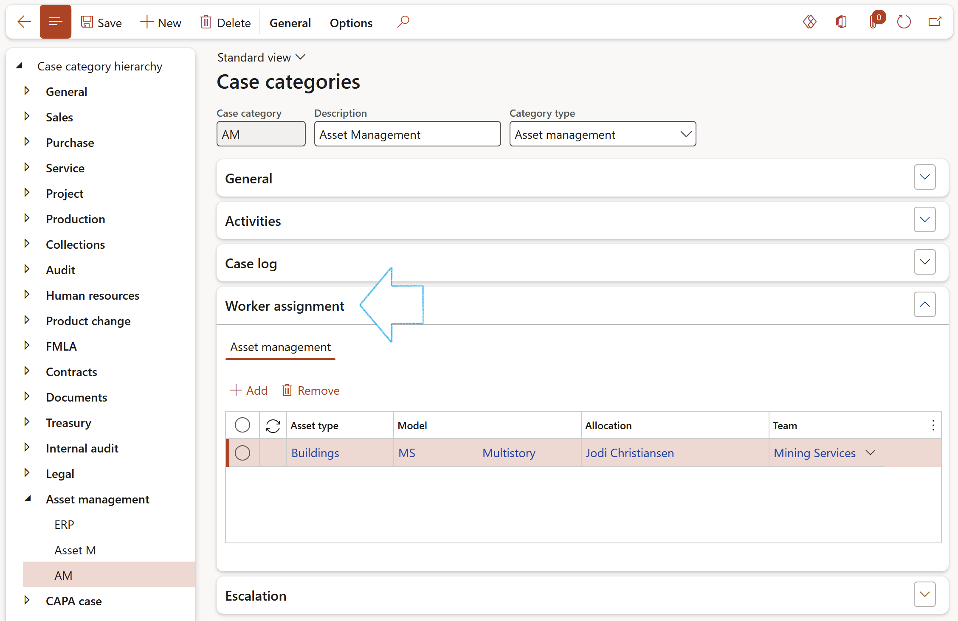Select the Buildings row radio button
This screenshot has width=958, height=621.
tap(242, 453)
